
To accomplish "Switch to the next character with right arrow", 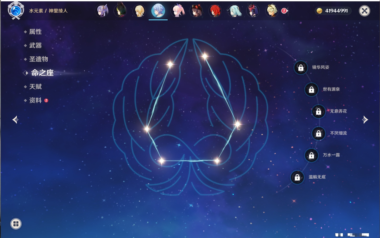I will (x=365, y=120).
